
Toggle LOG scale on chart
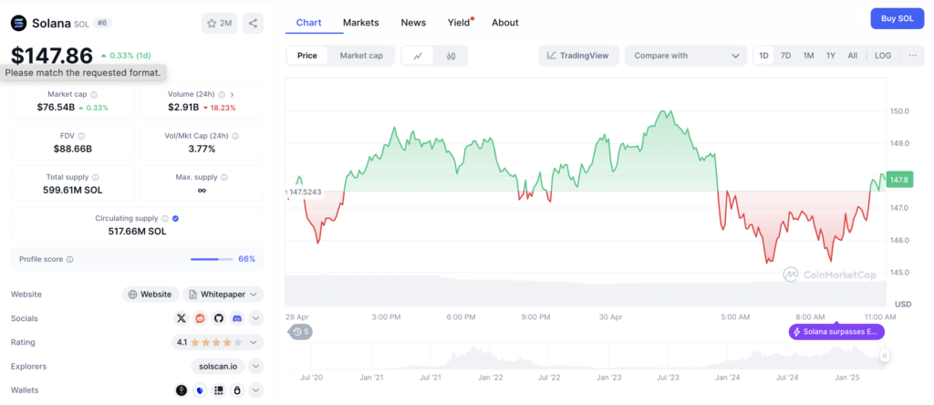click(x=883, y=56)
